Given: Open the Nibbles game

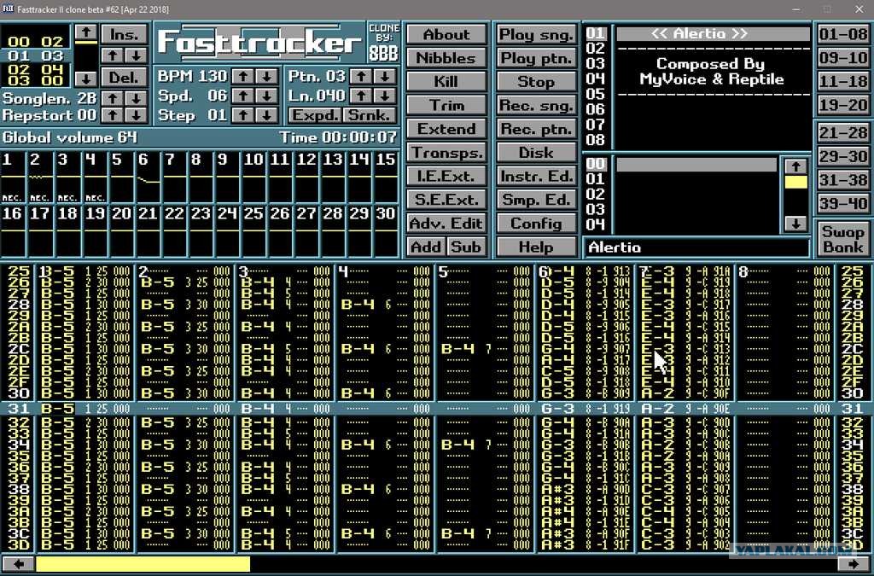Looking at the screenshot, I should pos(446,58).
